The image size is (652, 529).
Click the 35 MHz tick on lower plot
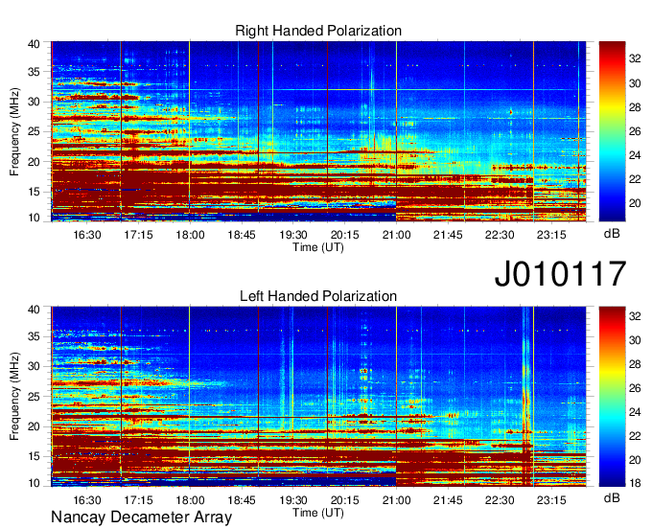[x=34, y=336]
